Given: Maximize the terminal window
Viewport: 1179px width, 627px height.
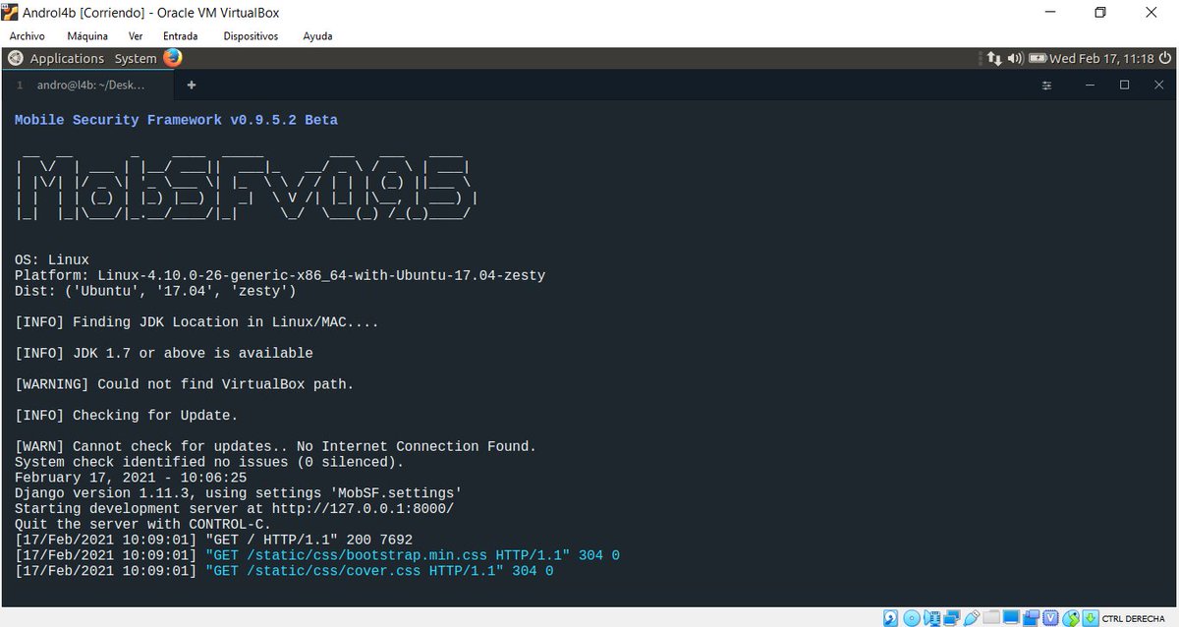Looking at the screenshot, I should [1125, 85].
